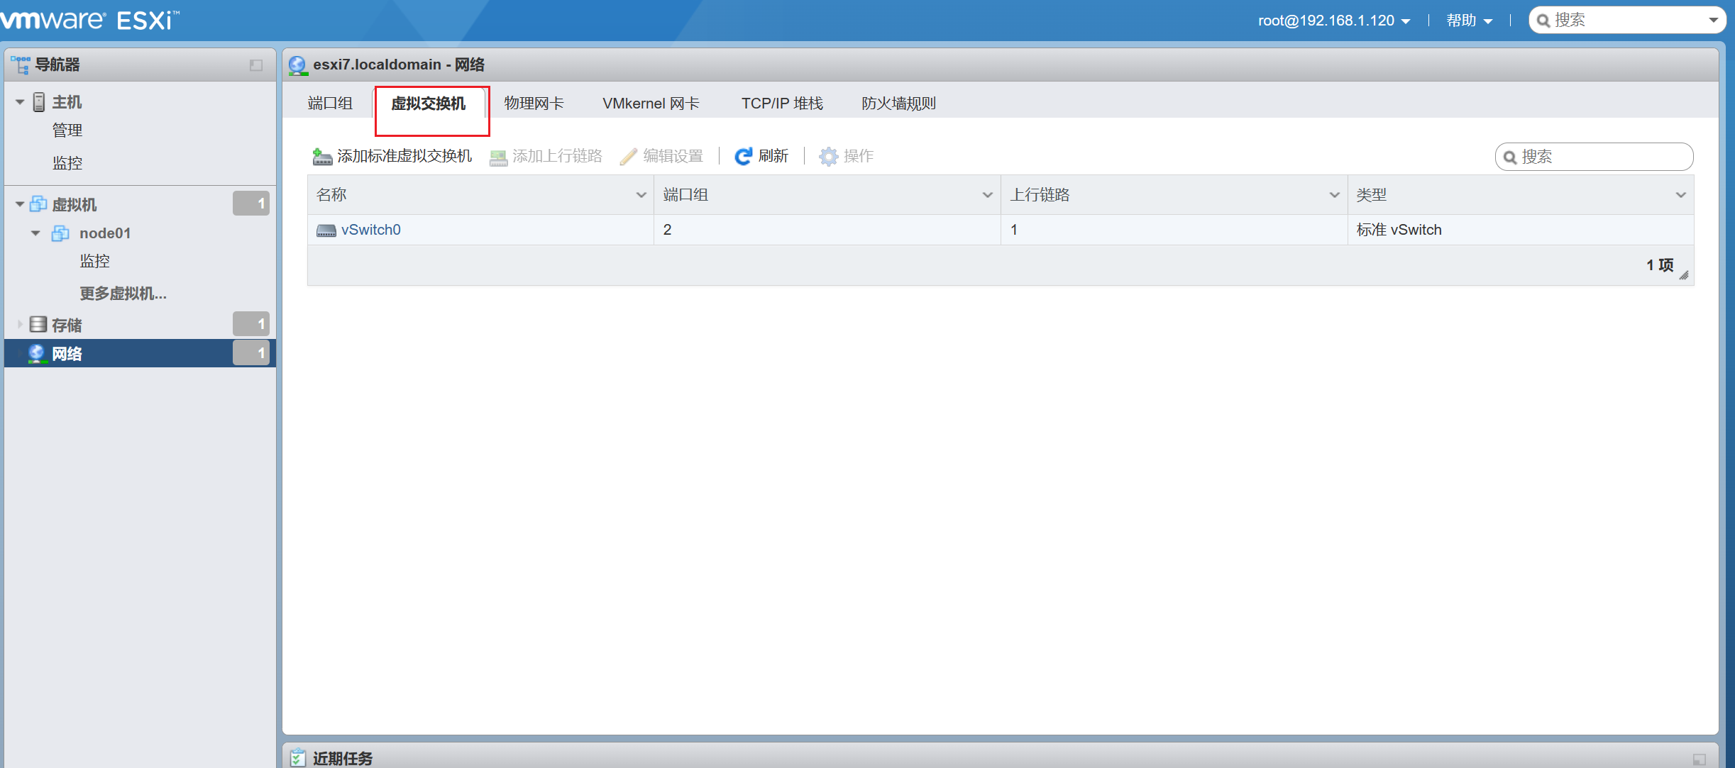Select 网络 in navigator
This screenshot has height=768, width=1735.
[x=67, y=353]
